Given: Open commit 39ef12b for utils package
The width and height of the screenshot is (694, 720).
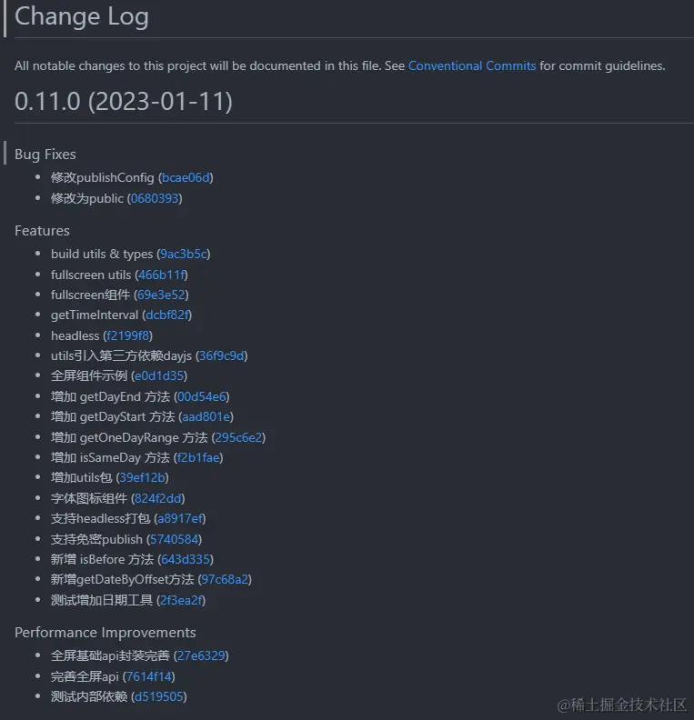Looking at the screenshot, I should pyautogui.click(x=143, y=477).
